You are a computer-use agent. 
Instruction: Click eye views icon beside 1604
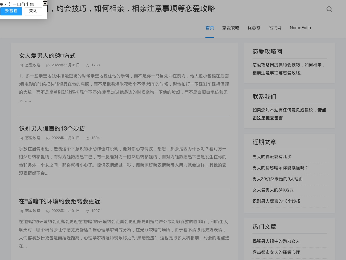click(88, 138)
